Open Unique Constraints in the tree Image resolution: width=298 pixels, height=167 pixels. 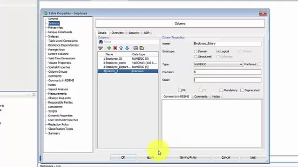pos(60,32)
